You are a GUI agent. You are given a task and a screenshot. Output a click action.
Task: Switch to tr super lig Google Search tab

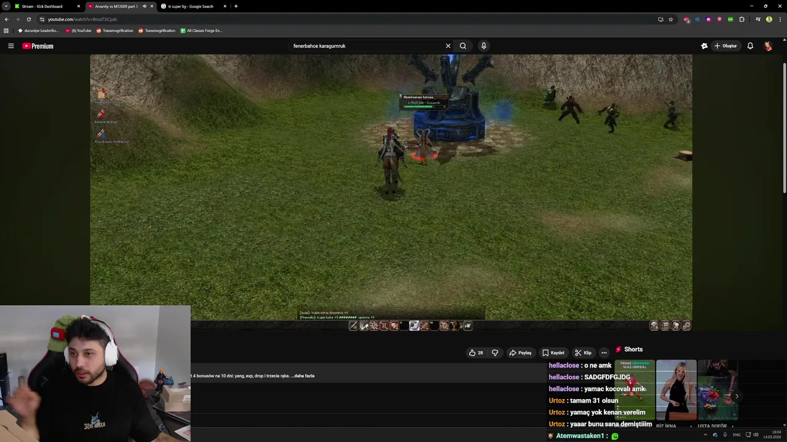[x=192, y=6]
